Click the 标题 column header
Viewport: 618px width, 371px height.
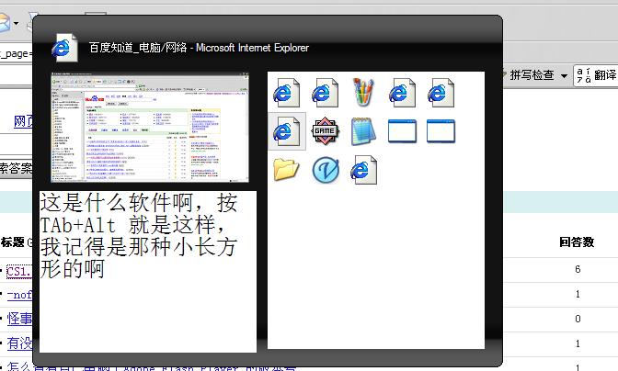point(13,242)
